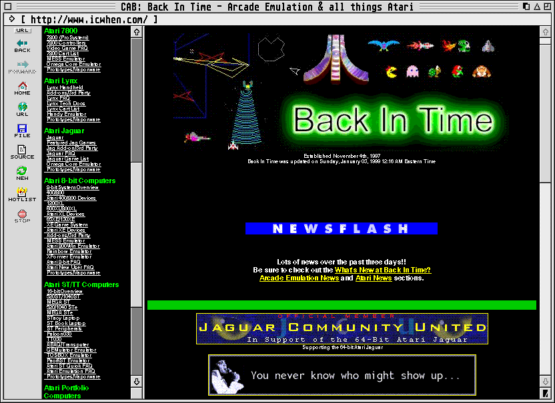This screenshot has height=403, width=555.
Task: Open the Atari ST Quick FAQ link
Action: click(70, 366)
